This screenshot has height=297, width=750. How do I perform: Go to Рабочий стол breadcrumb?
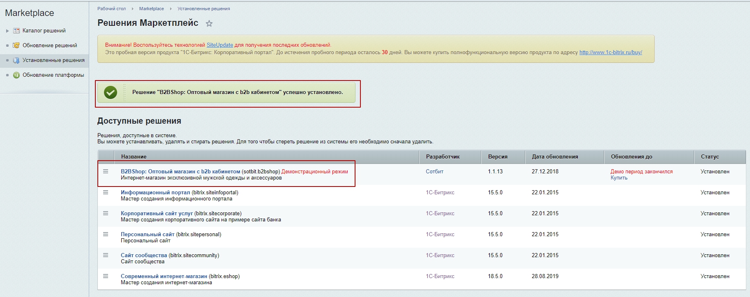coord(111,9)
